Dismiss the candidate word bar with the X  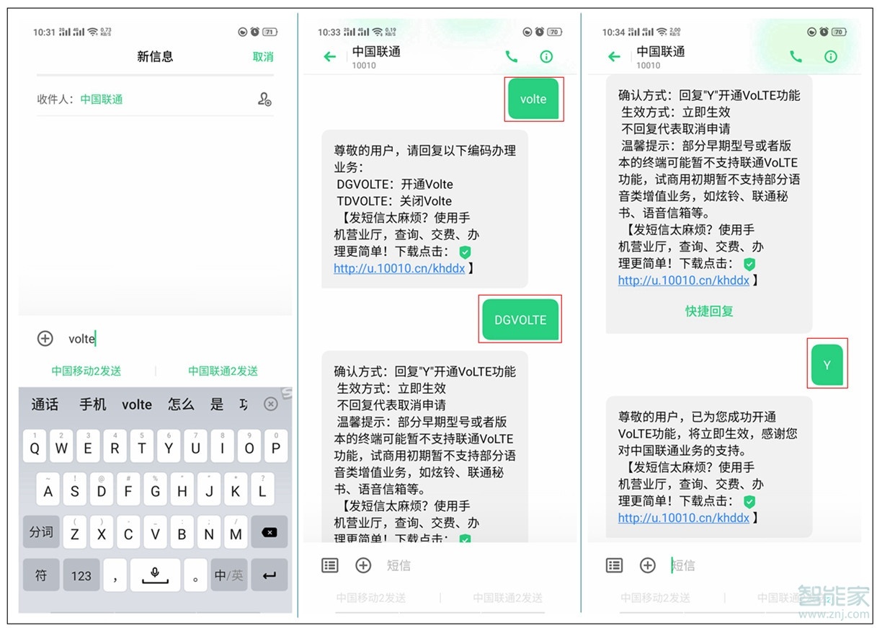[271, 404]
